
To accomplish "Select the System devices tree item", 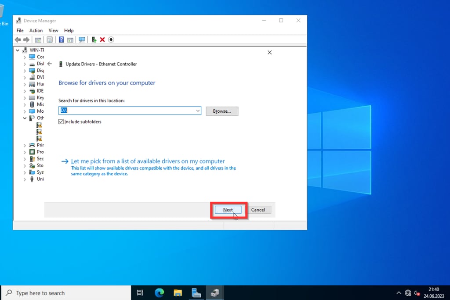I will point(36,172).
